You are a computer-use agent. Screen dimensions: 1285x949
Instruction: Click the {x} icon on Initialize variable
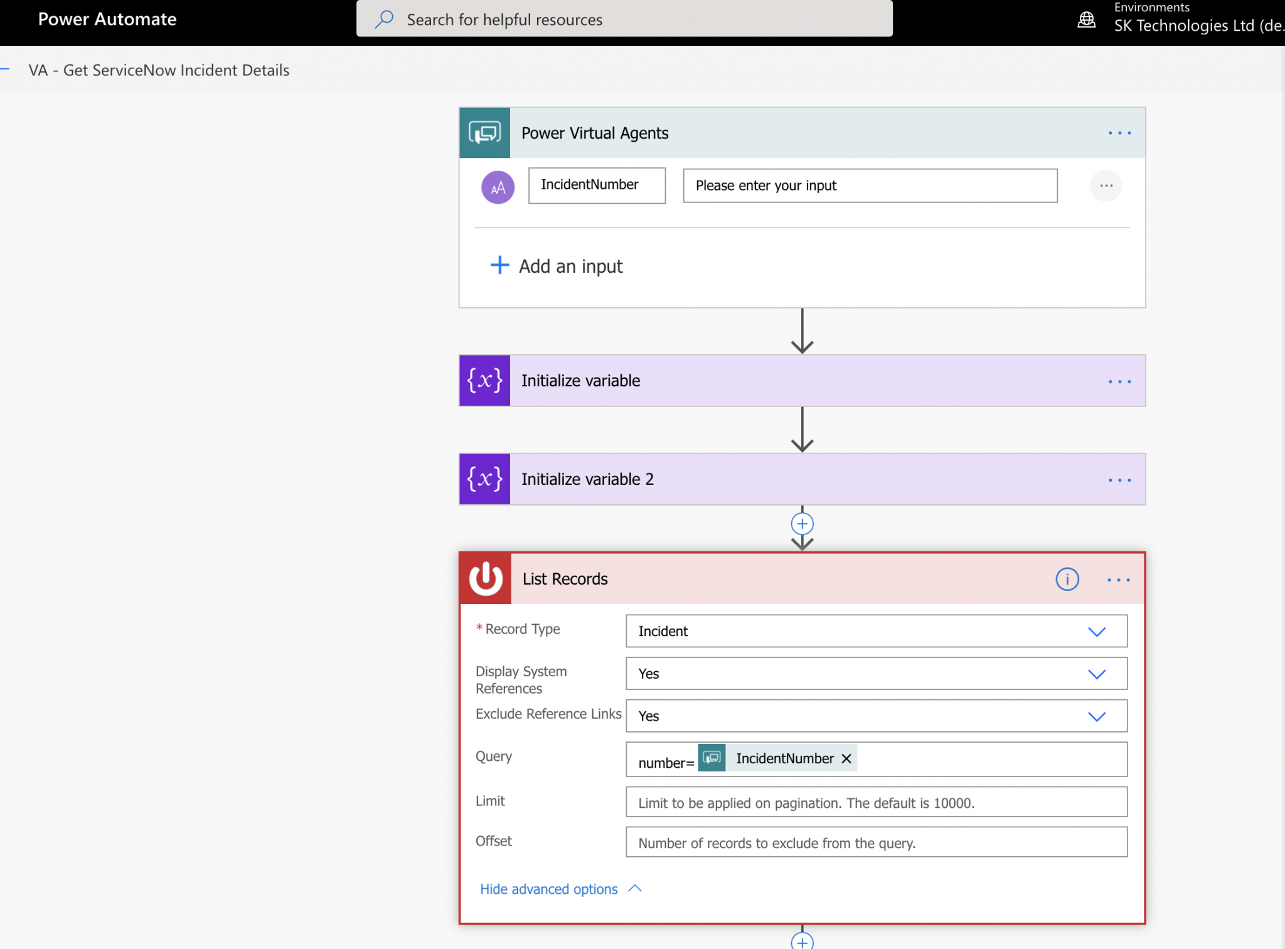click(x=484, y=380)
